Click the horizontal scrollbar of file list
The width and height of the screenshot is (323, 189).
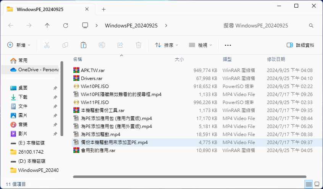pos(189,177)
